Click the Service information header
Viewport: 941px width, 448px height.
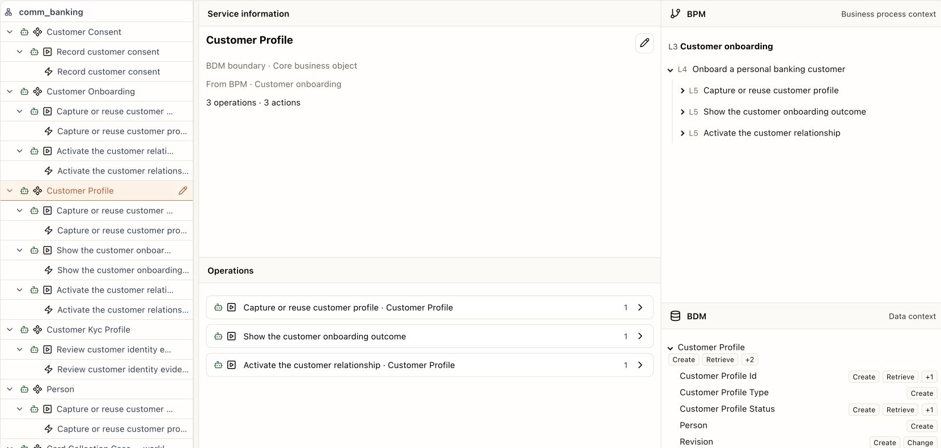[248, 14]
